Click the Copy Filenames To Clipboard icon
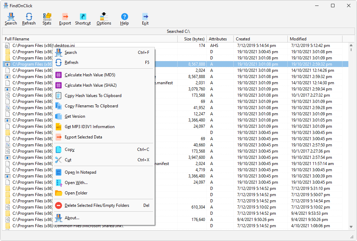Screen dimensions: 357x241 click(59, 106)
